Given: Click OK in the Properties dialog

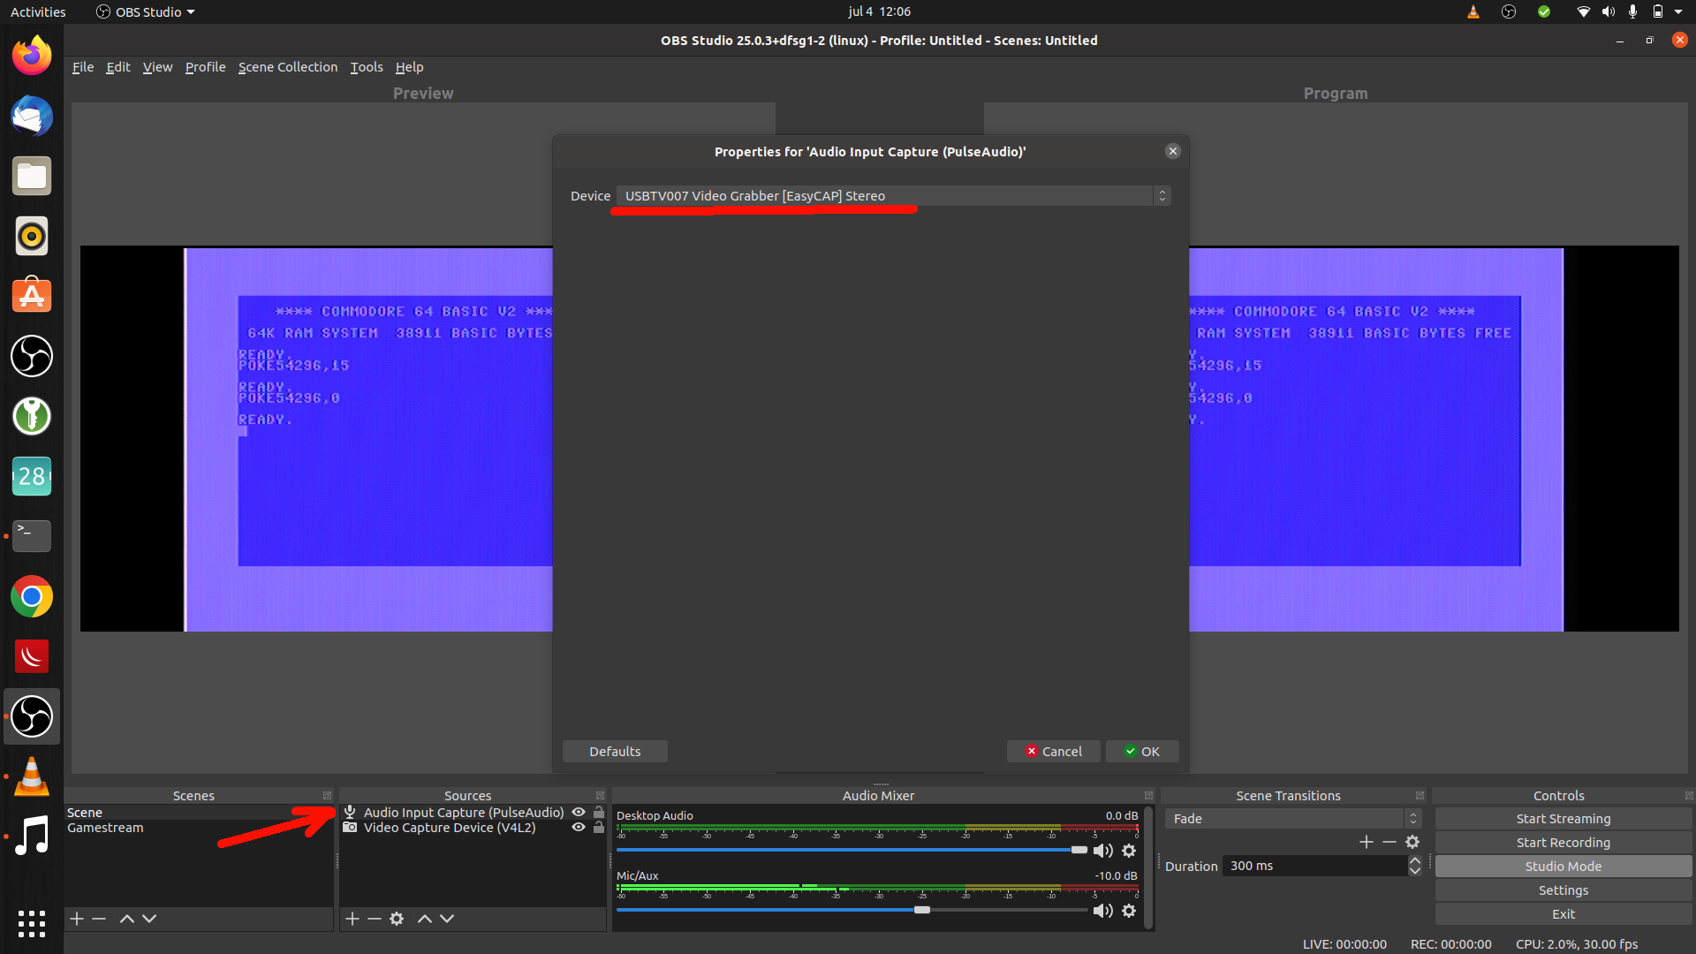Looking at the screenshot, I should [1142, 752].
